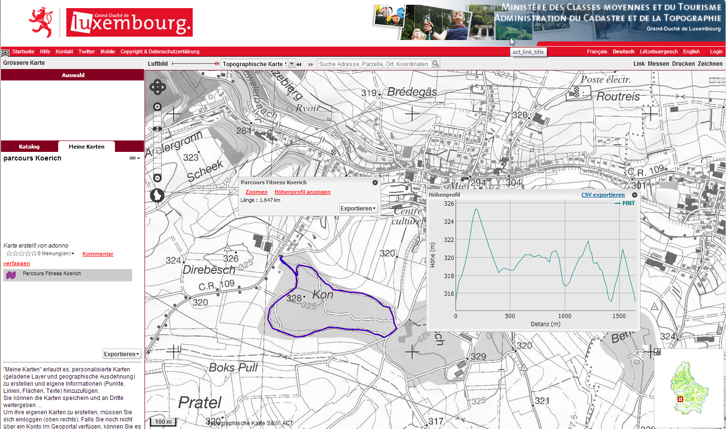Screen dimensions: 726x429
Task: Click the Luxembourg outline icon under zoom bar
Action: [157, 195]
